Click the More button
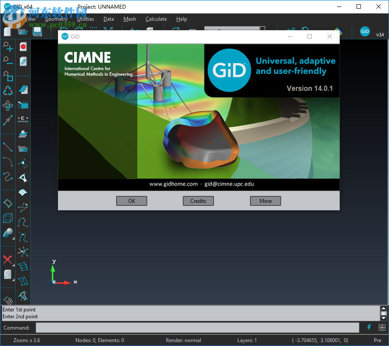Screen dimensions: 389x346 tap(266, 201)
